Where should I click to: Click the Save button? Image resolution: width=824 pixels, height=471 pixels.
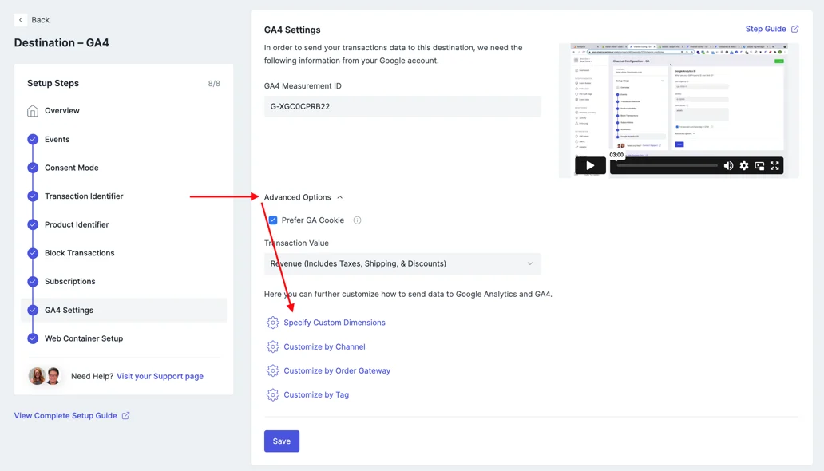pyautogui.click(x=282, y=441)
